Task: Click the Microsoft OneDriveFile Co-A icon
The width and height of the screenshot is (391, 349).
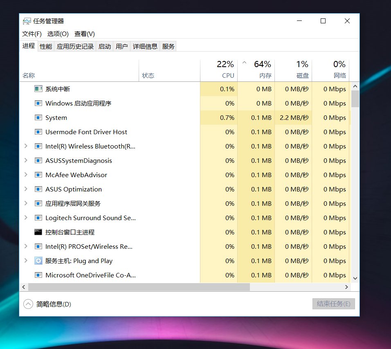Action: point(38,275)
